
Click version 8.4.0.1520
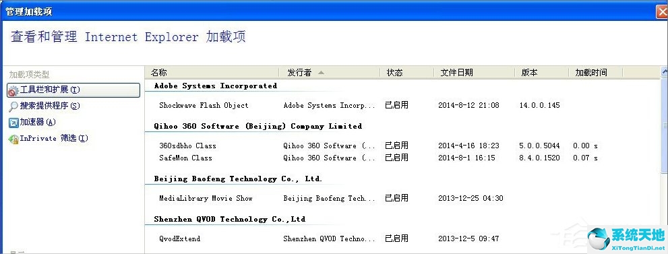[539, 158]
